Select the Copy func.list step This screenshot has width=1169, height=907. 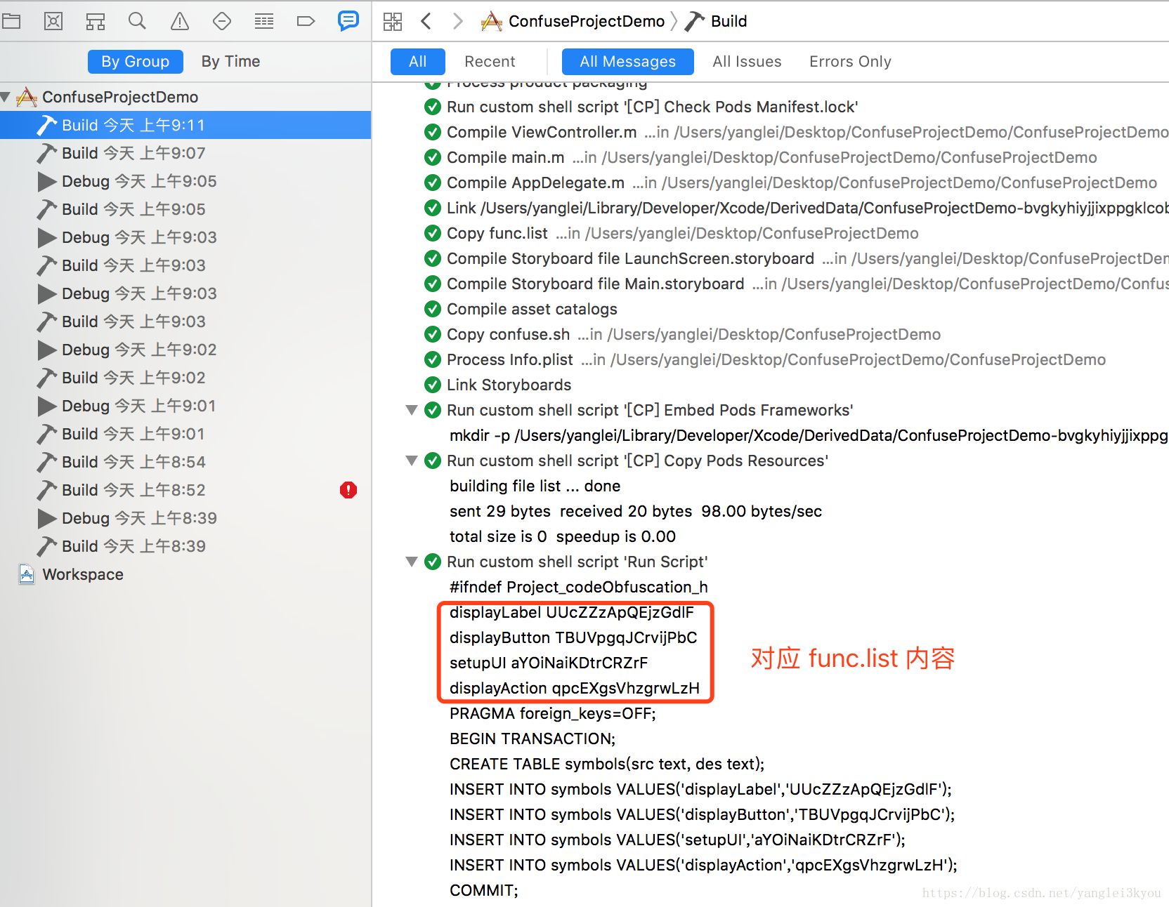coord(771,233)
